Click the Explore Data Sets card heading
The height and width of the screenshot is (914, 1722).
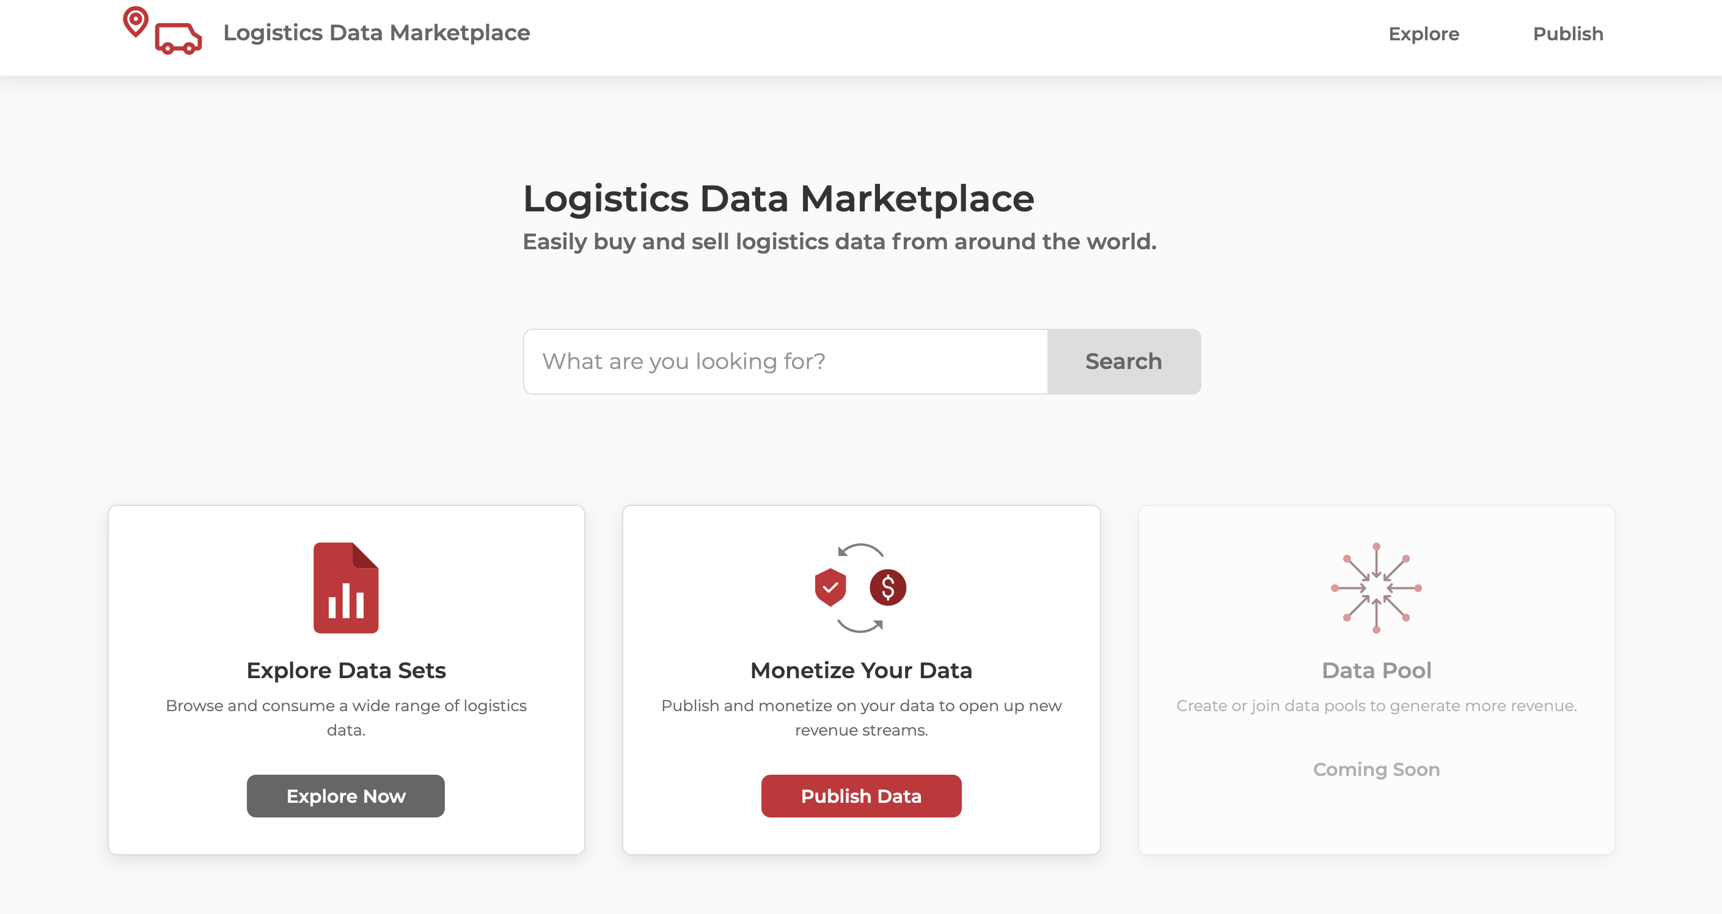click(346, 670)
